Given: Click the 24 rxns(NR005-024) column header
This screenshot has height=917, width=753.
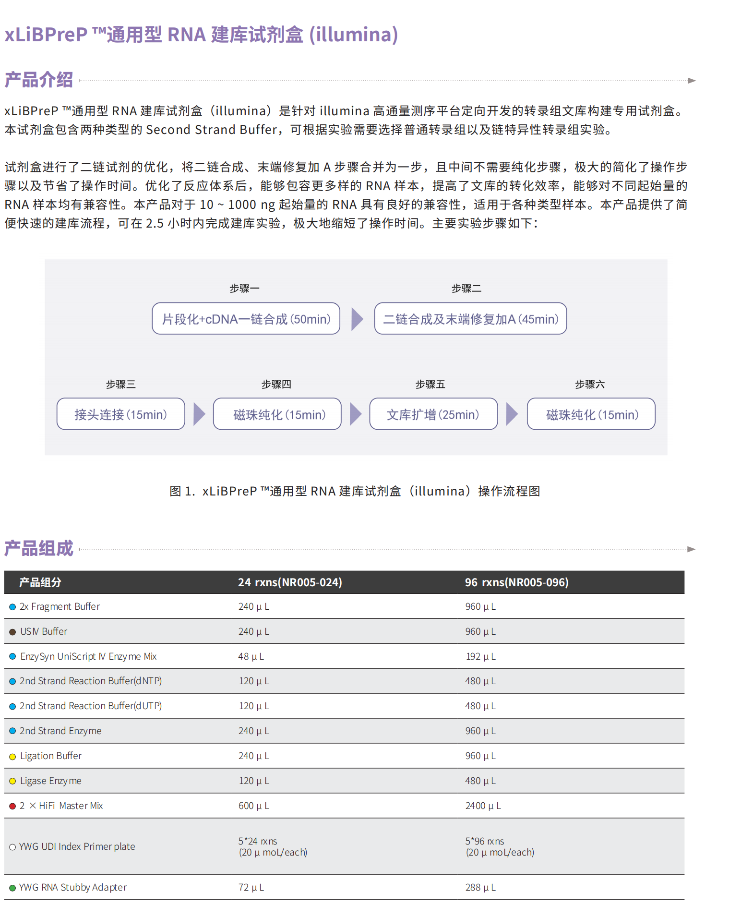Looking at the screenshot, I should click(290, 582).
